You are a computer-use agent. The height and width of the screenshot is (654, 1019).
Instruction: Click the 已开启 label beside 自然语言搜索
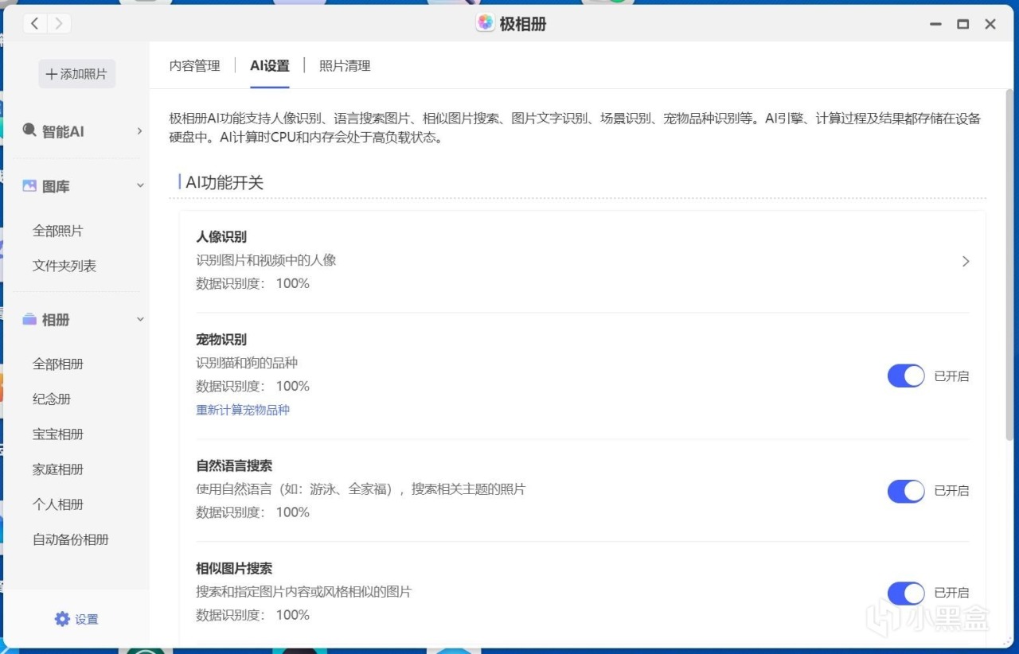[951, 491]
